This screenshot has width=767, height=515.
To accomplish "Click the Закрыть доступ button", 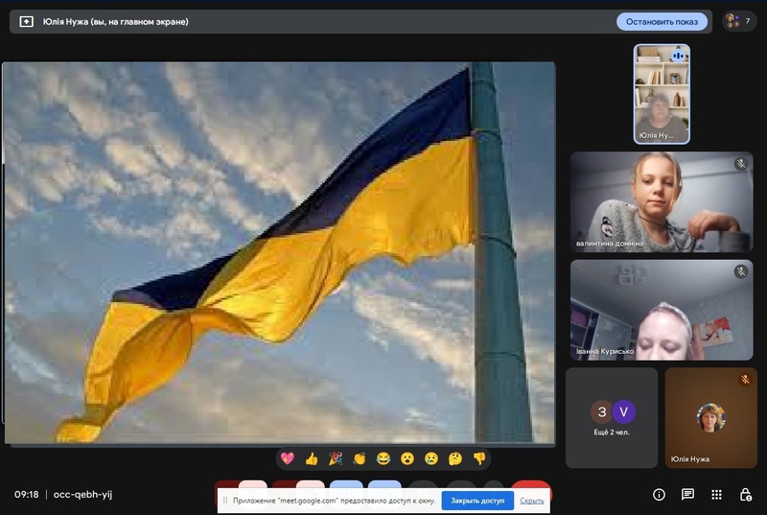I will (x=477, y=501).
